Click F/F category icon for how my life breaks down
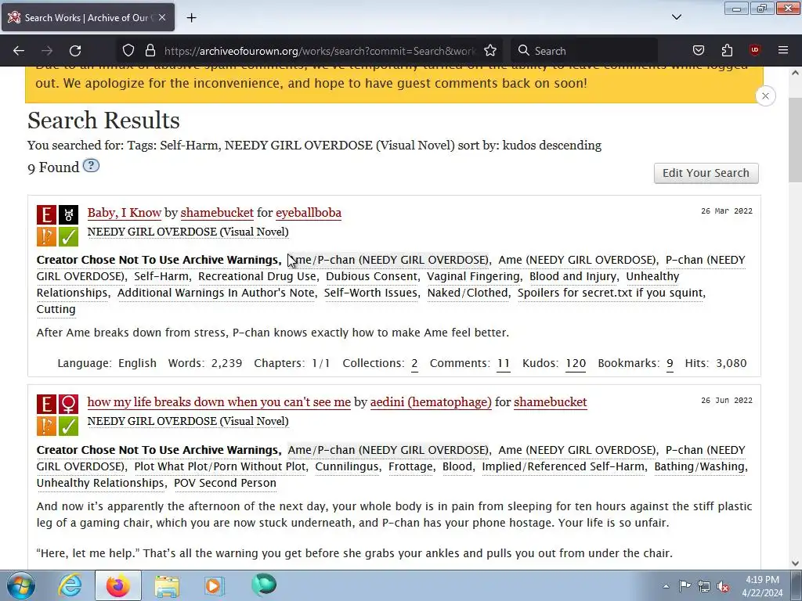Image resolution: width=802 pixels, height=601 pixels. [68, 405]
